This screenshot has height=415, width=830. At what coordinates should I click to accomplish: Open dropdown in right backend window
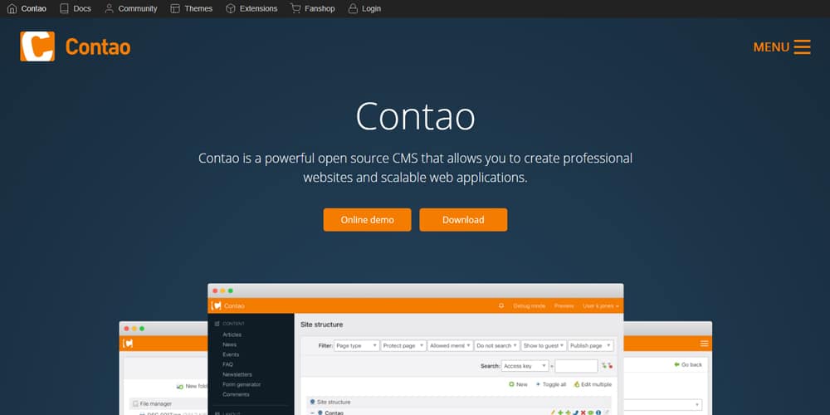pyautogui.click(x=663, y=405)
